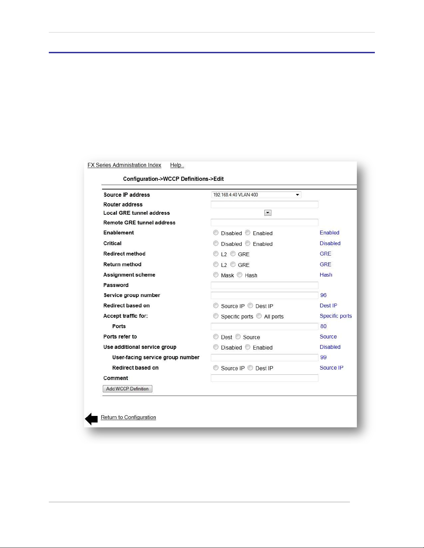
Task: Enable Use additional service group
Action: tap(248, 347)
